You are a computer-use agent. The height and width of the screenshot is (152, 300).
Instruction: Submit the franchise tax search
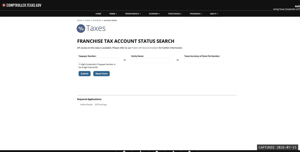[84, 73]
